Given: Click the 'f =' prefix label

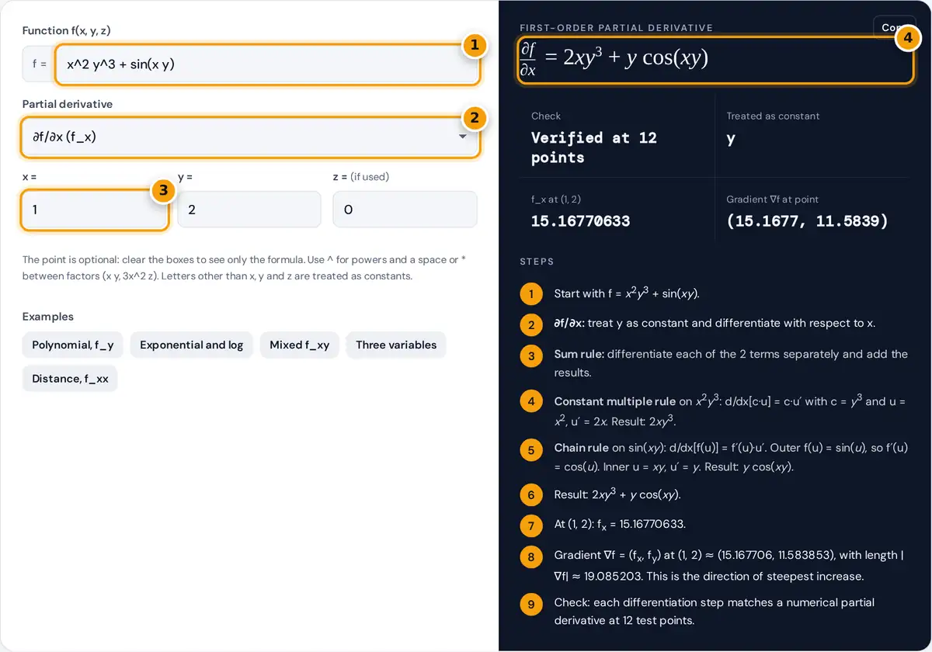Looking at the screenshot, I should [39, 64].
